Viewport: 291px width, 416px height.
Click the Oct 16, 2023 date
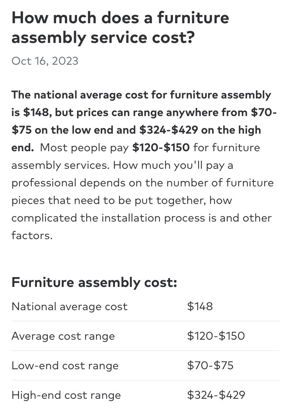pos(45,61)
